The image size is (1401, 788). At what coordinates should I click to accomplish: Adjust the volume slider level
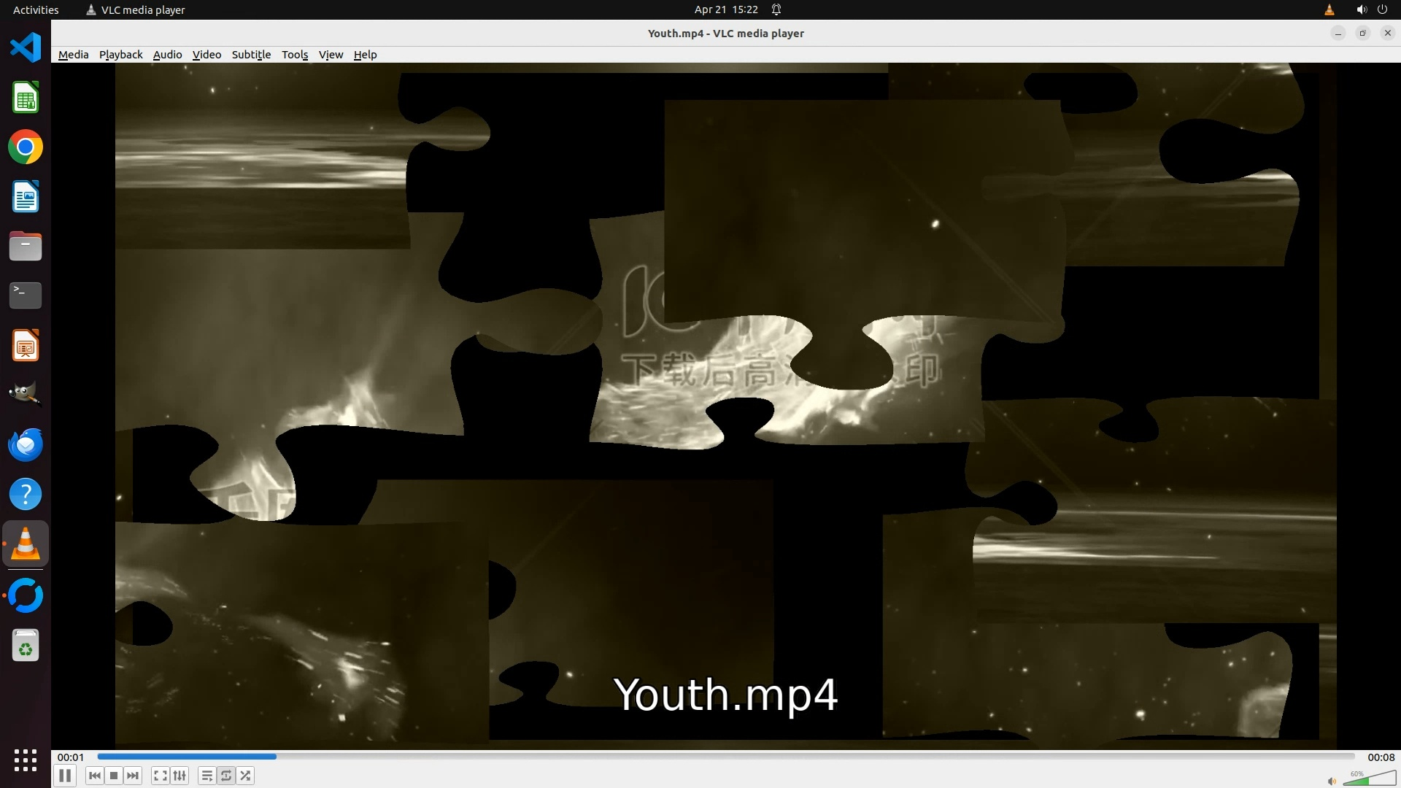click(x=1368, y=779)
